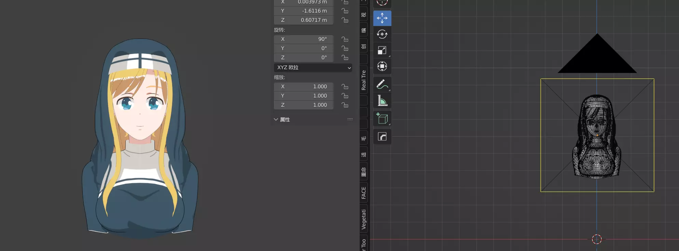Click the location Y field -1.6116 m
The width and height of the screenshot is (679, 251).
click(304, 11)
